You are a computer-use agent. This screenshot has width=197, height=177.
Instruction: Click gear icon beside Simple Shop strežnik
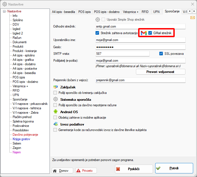tap(97, 20)
